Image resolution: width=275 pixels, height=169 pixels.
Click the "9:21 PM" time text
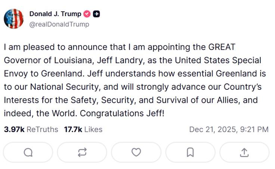click(255, 129)
